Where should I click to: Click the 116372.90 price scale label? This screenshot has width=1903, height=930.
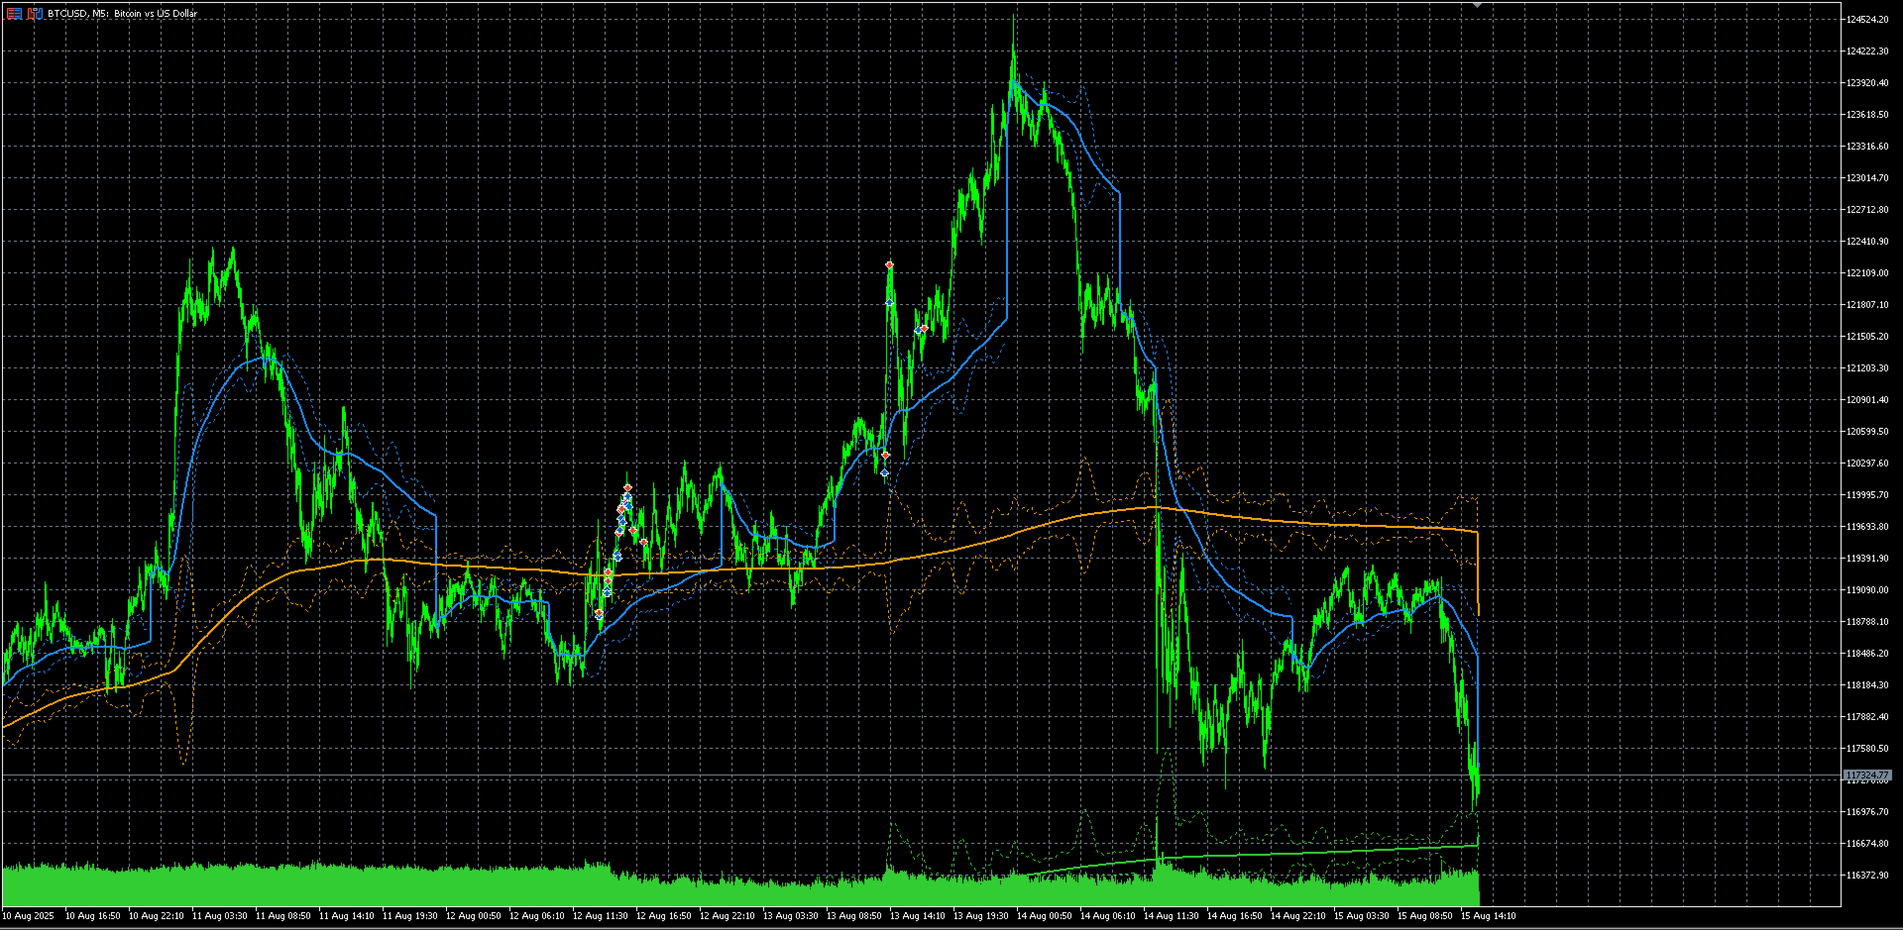click(1867, 876)
